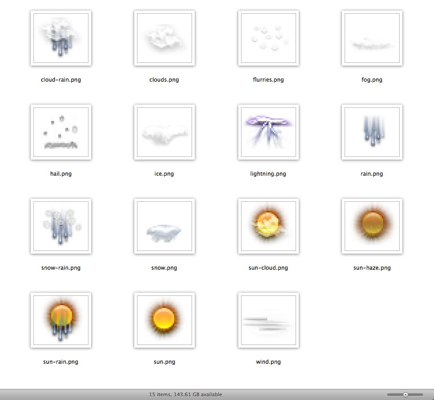This screenshot has width=434, height=400.
Task: Select the lightning.png thumbnail icon
Action: click(x=269, y=132)
